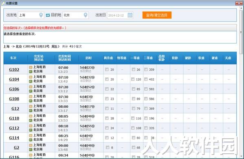This screenshot has height=159, width=244.
Task: Click location pin icon in 出发地 field
Action: coord(41,15)
